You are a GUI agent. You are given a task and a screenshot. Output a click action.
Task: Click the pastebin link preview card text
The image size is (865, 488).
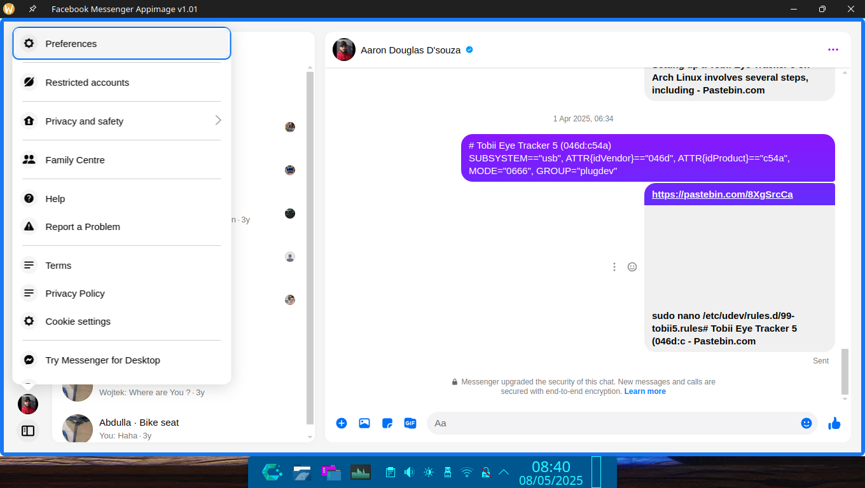coord(724,329)
